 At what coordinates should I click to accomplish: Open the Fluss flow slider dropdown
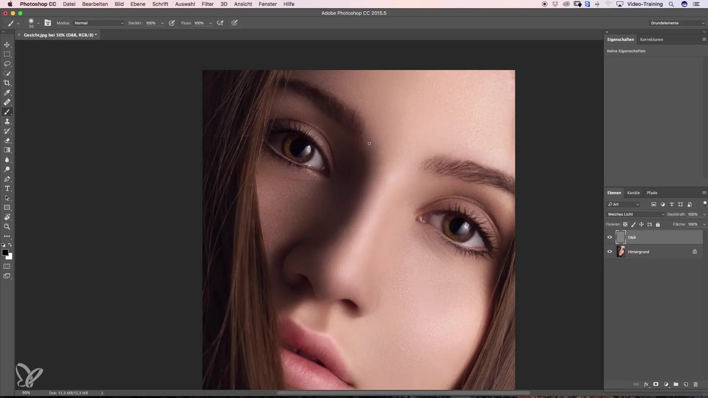pyautogui.click(x=211, y=23)
